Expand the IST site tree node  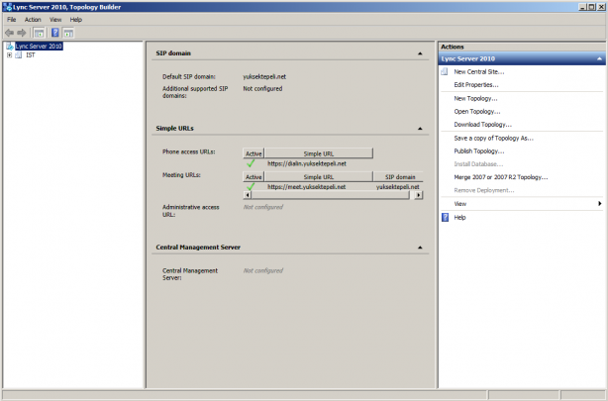coord(9,55)
